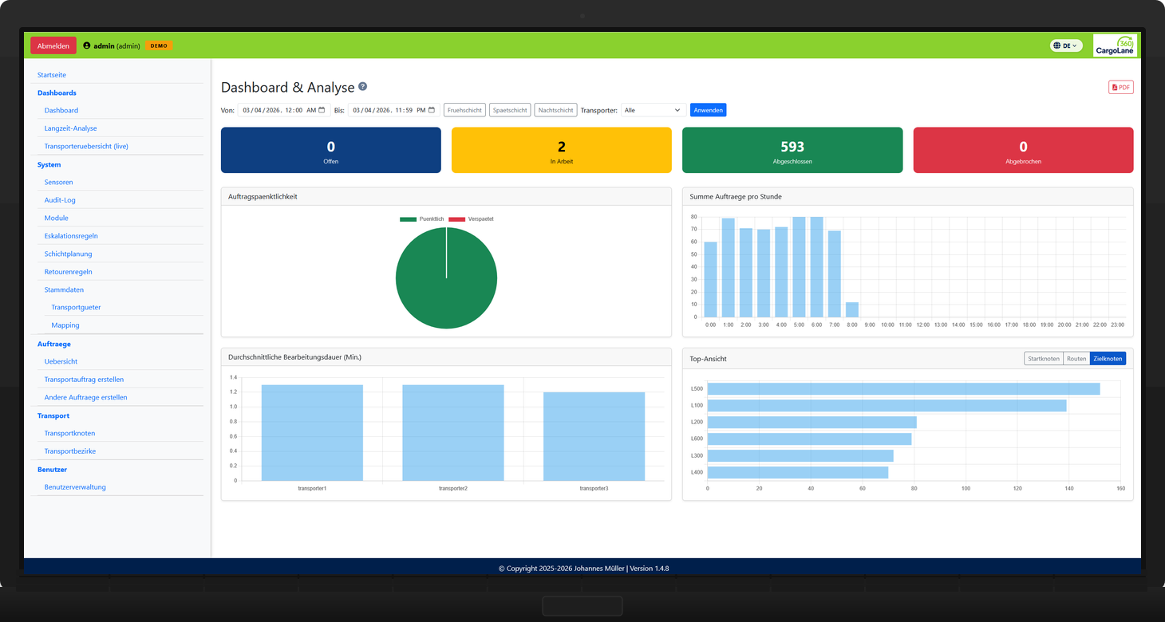Open the Langzeit-Analyse page
The height and width of the screenshot is (622, 1165).
pos(70,128)
